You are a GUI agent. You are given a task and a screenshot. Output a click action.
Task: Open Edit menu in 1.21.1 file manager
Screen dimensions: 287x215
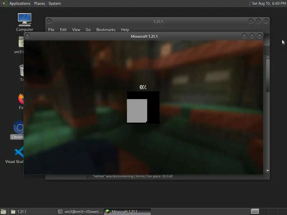tap(63, 30)
